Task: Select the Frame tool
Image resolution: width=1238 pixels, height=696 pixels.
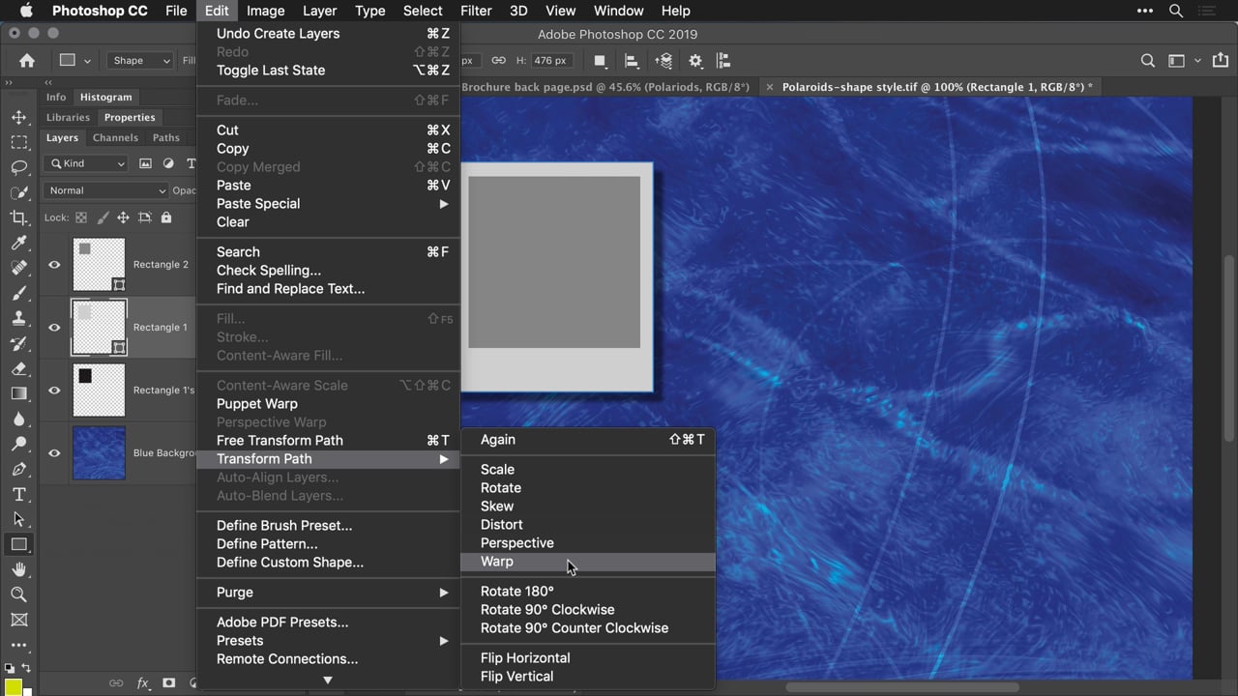Action: [x=18, y=620]
